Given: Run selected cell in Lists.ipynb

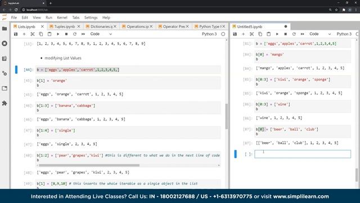Looking at the screenshot, I should click(58, 34).
